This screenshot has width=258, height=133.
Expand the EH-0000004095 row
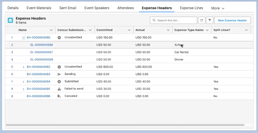23,89
